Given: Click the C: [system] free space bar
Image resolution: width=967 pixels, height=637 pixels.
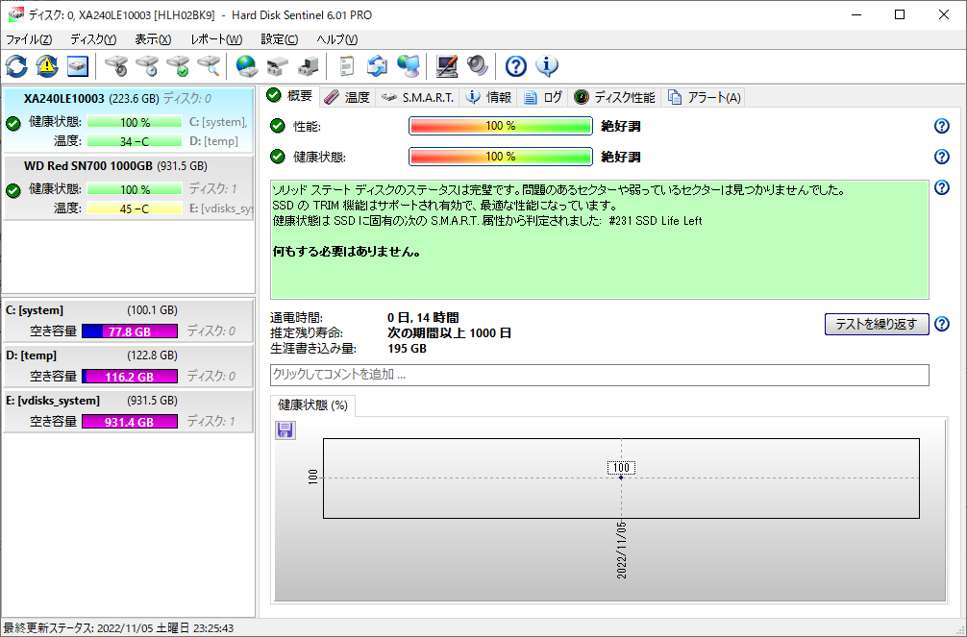Looking at the screenshot, I should 129,331.
